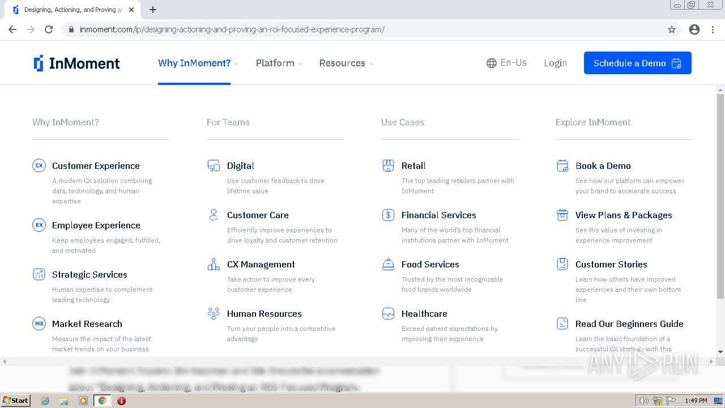Screen dimensions: 725x408
Task: Open the Customer Experience link
Action: [x=96, y=165]
